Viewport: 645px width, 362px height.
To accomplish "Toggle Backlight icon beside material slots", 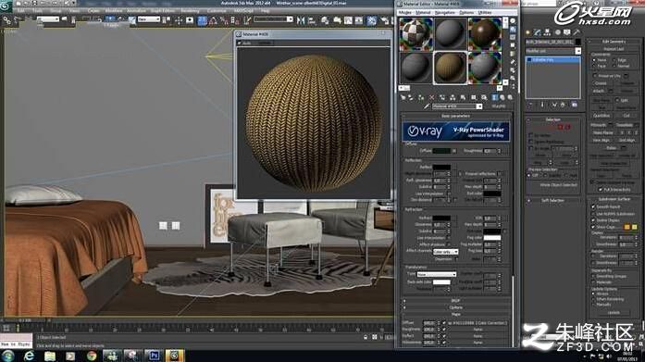I will coord(513,30).
